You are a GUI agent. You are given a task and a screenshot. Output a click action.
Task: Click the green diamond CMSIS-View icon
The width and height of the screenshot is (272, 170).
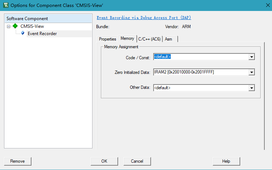15,26
